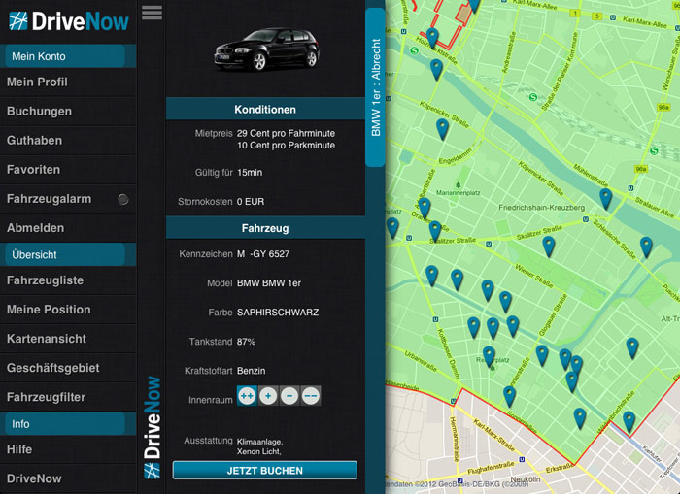The image size is (680, 494).
Task: Tap the Mein Konto section header
Action: click(68, 56)
